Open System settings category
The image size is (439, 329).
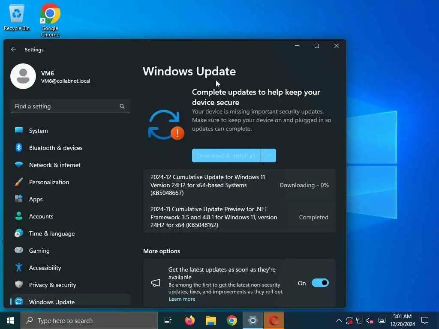coord(70,131)
